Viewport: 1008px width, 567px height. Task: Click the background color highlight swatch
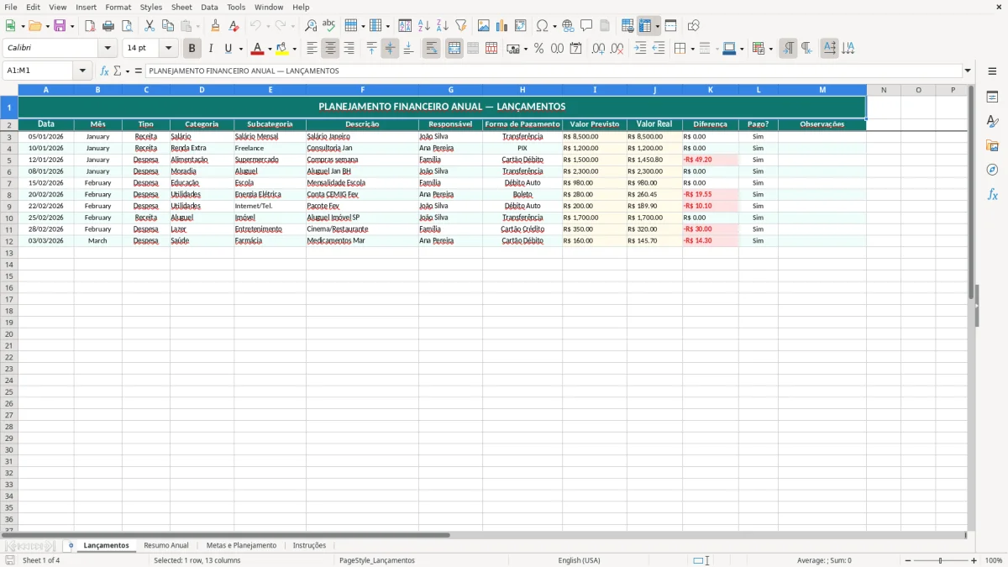pyautogui.click(x=282, y=49)
